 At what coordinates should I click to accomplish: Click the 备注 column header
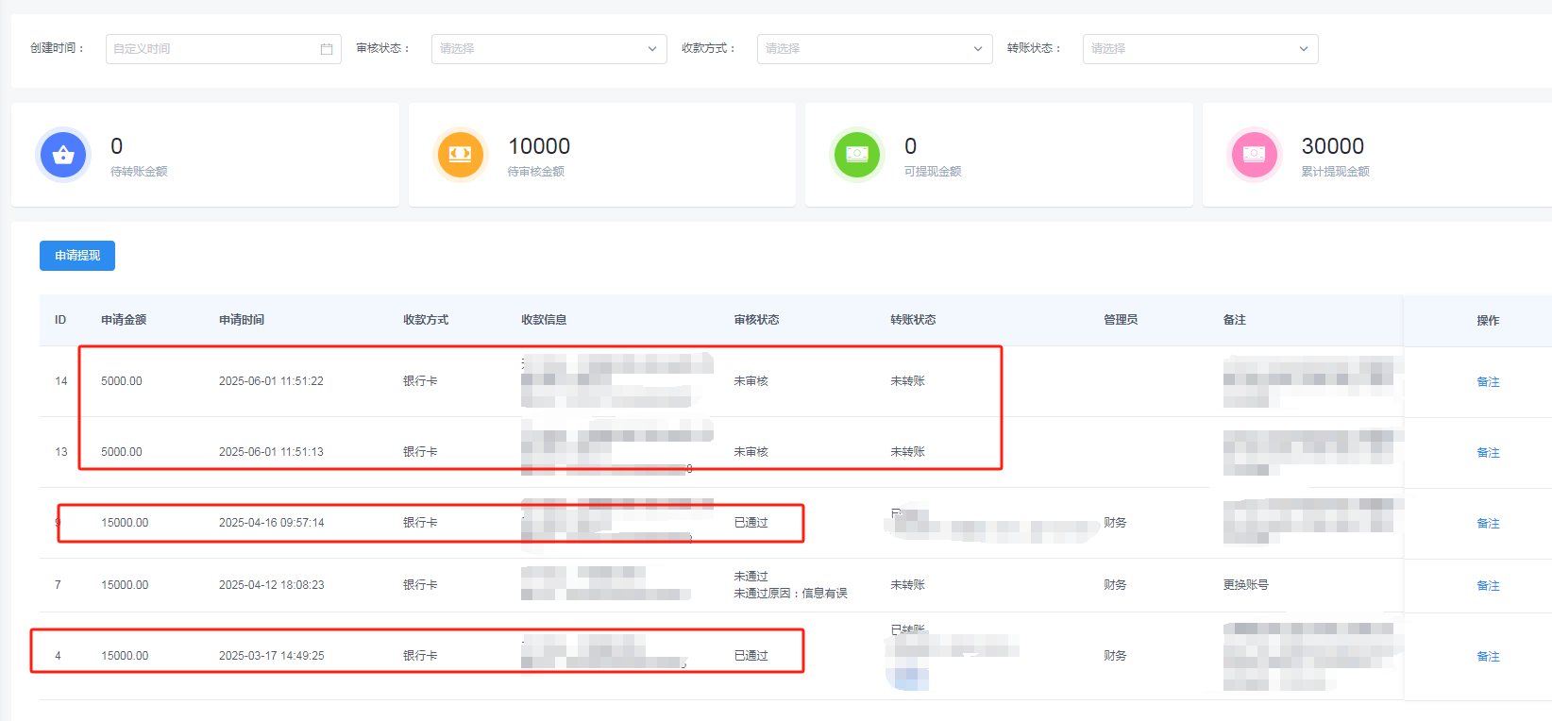(1234, 320)
